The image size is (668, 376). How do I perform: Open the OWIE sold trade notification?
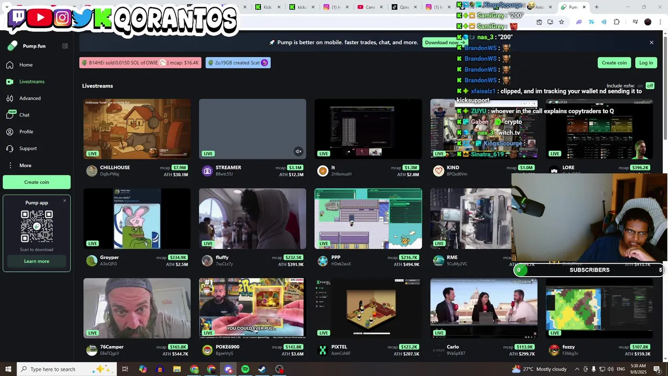click(x=140, y=63)
